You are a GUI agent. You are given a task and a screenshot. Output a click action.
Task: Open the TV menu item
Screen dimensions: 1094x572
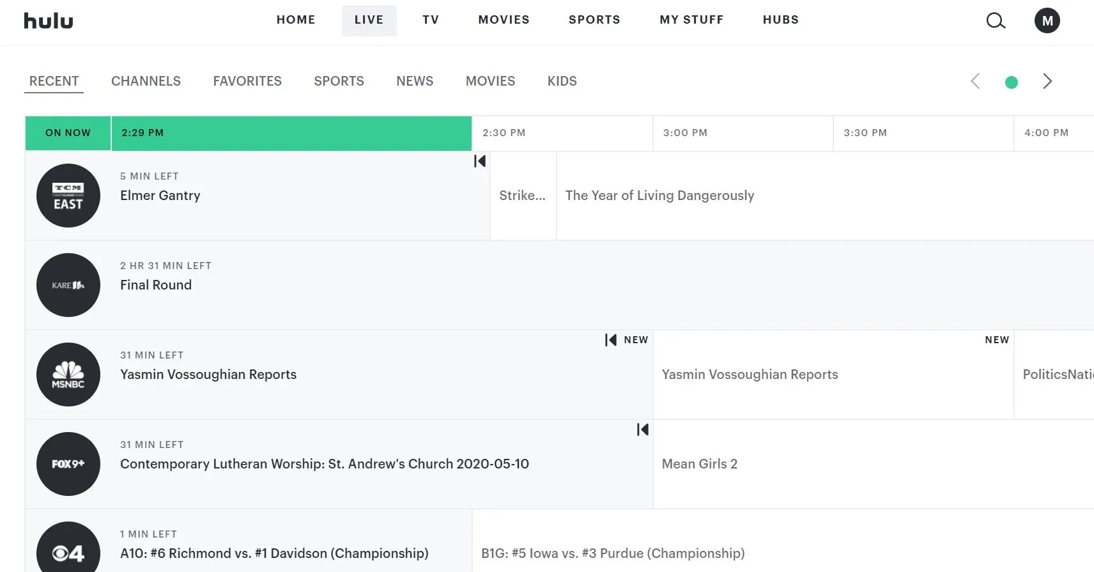[431, 20]
